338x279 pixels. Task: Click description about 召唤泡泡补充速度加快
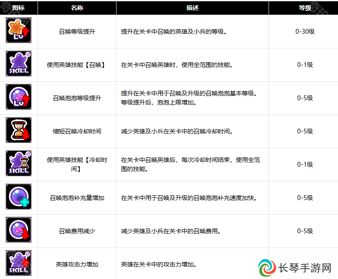[x=189, y=198]
